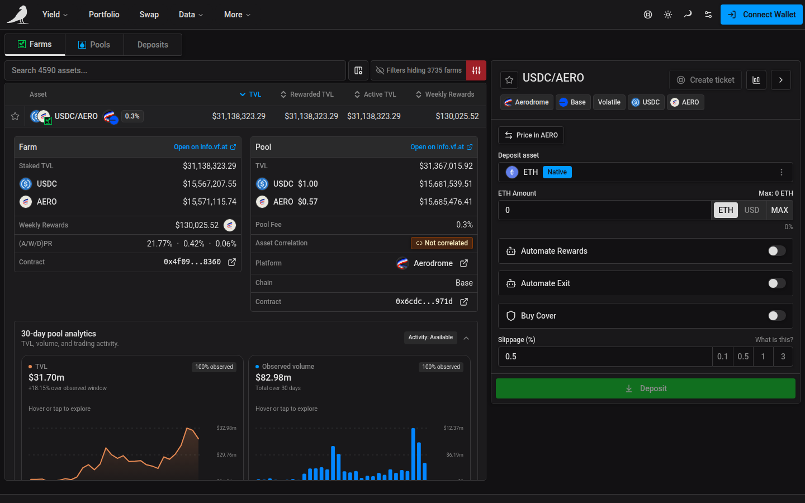The image size is (805, 503).
Task: Open Aerodrome platform external link icon
Action: [x=464, y=263]
